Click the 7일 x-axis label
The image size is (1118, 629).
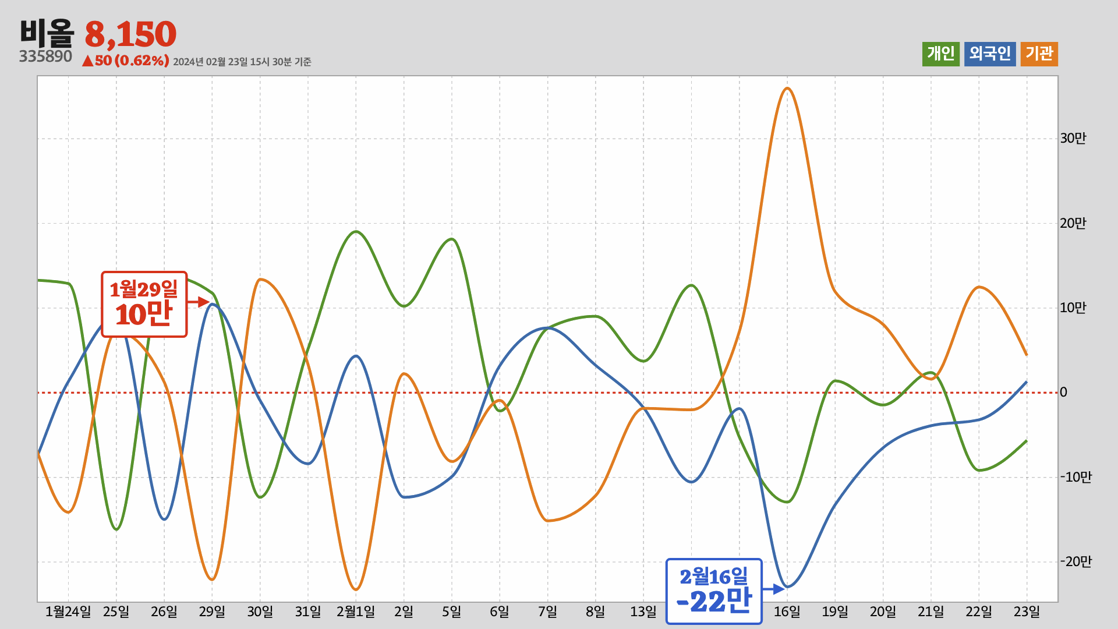(548, 612)
